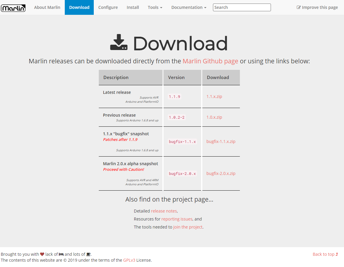Image resolution: width=344 pixels, height=267 pixels.
Task: Click the heart icon in footer
Action: pos(42,254)
